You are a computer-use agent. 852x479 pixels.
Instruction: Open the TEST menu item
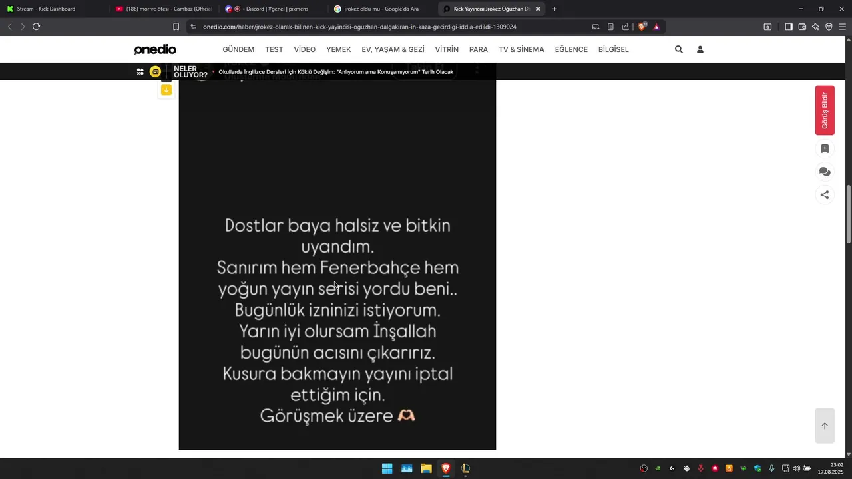click(x=274, y=49)
